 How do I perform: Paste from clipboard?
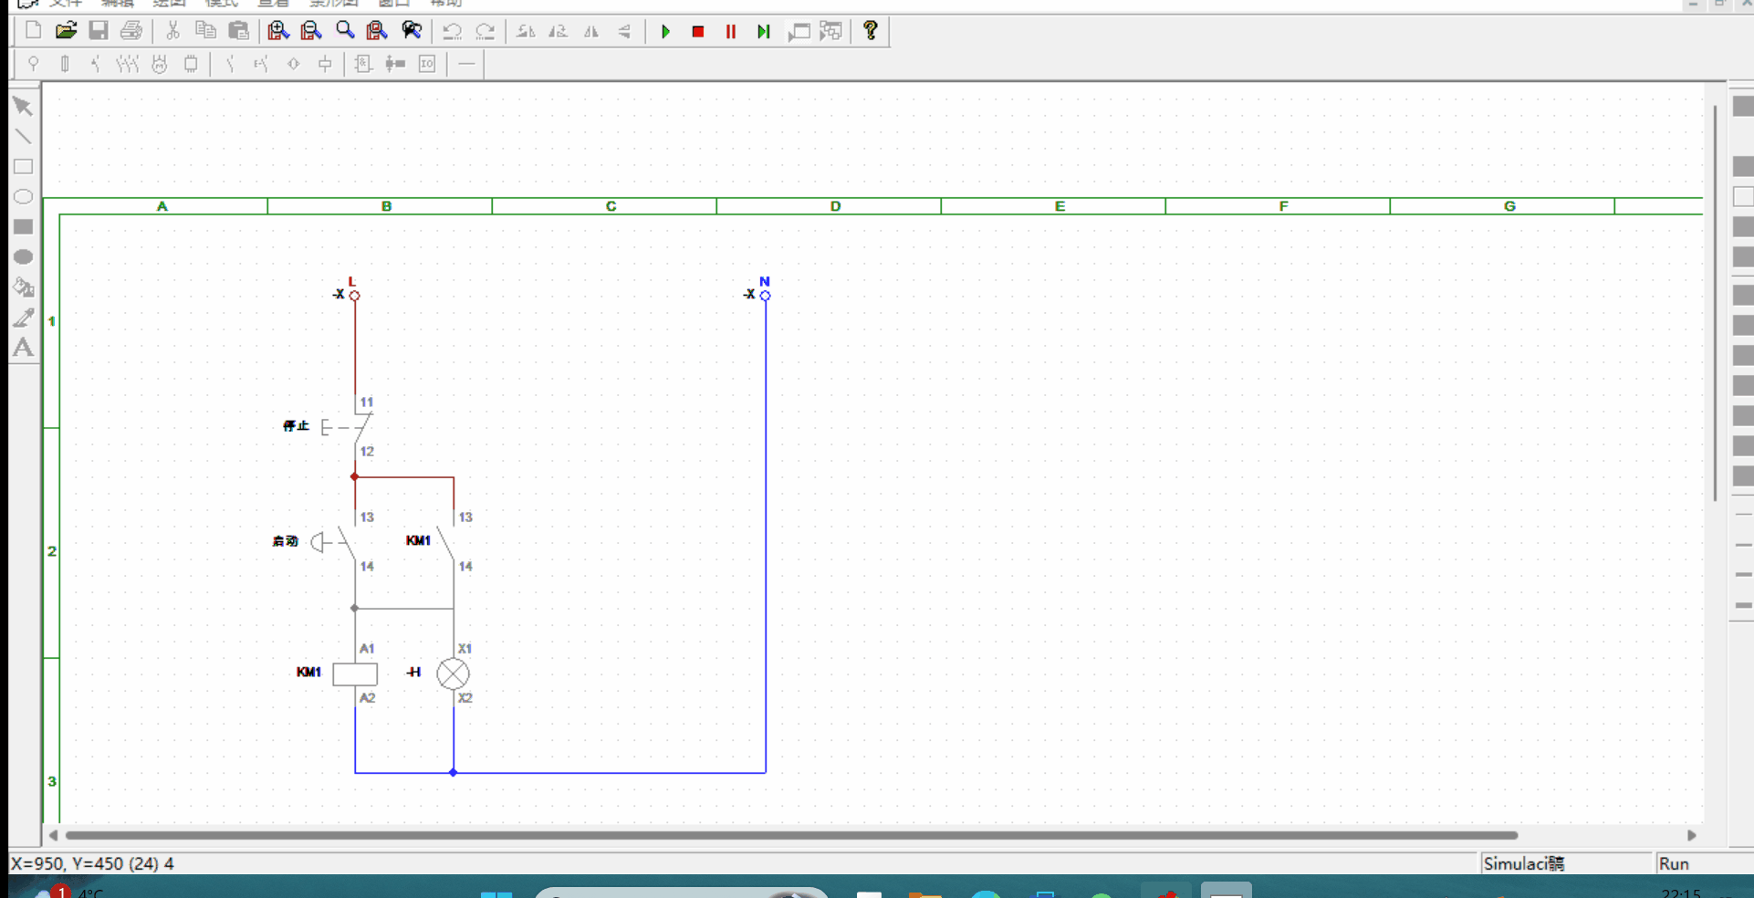click(238, 31)
